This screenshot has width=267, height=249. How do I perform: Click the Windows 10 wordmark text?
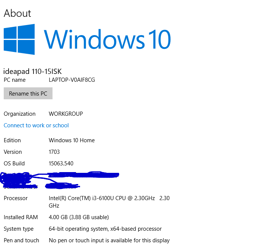(x=107, y=39)
